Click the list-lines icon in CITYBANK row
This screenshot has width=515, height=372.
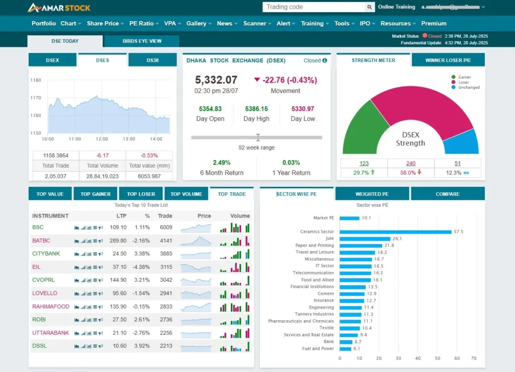coord(95,254)
